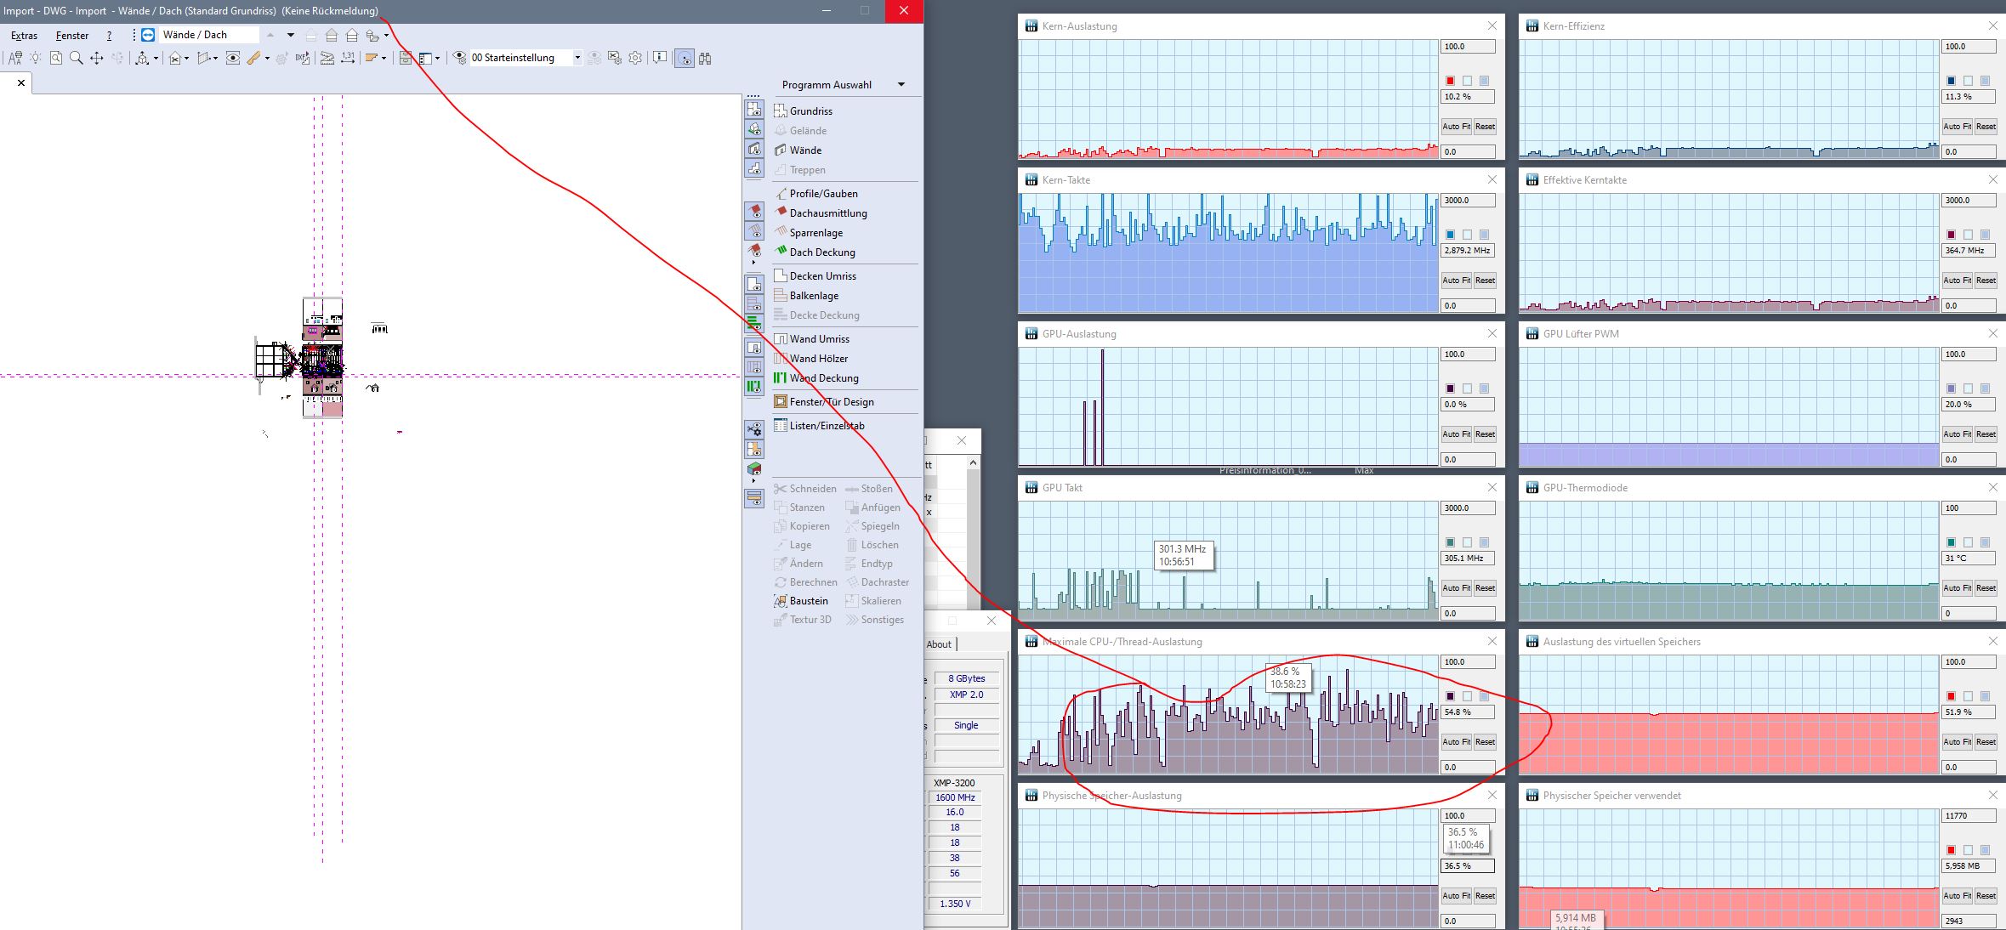2006x930 pixels.
Task: Open the gear settings toolbar icon
Action: pyautogui.click(x=635, y=58)
